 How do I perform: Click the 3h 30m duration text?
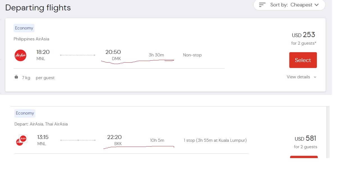coord(156,55)
